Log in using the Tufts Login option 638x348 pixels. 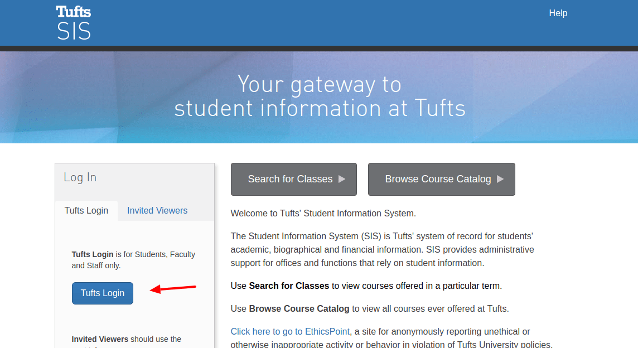(x=102, y=293)
